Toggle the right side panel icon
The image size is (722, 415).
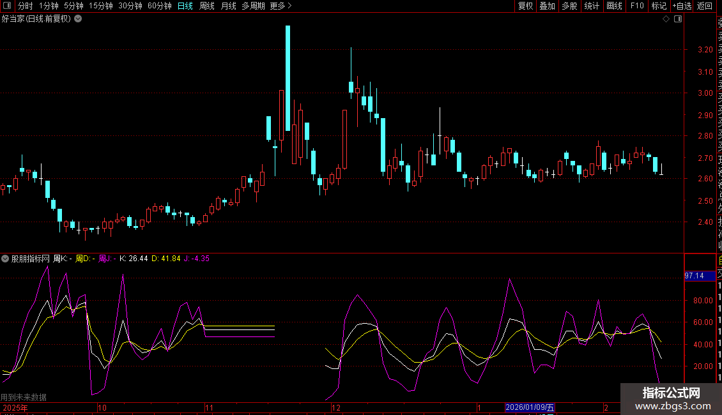[678, 19]
